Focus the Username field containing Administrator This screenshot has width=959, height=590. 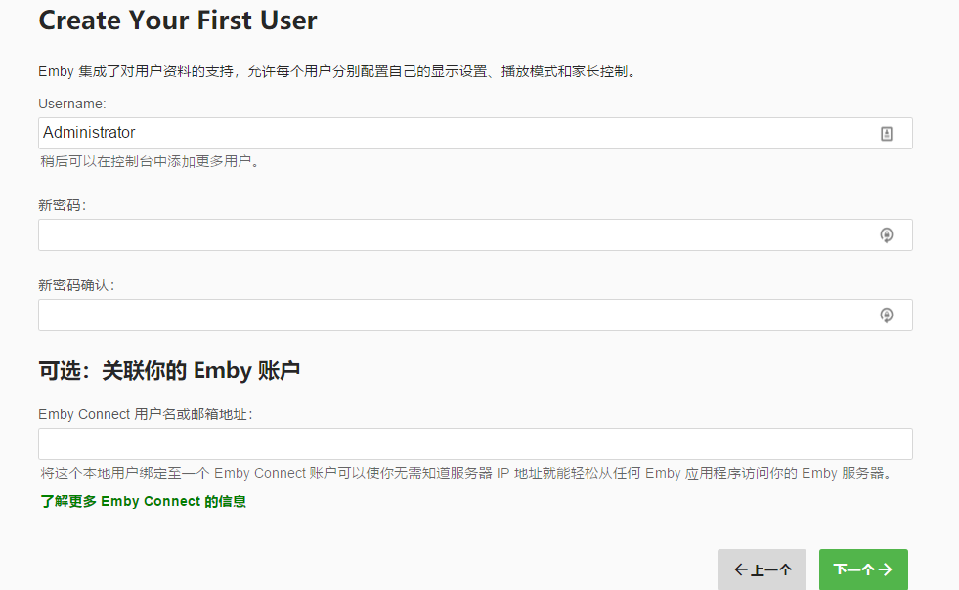[450, 134]
